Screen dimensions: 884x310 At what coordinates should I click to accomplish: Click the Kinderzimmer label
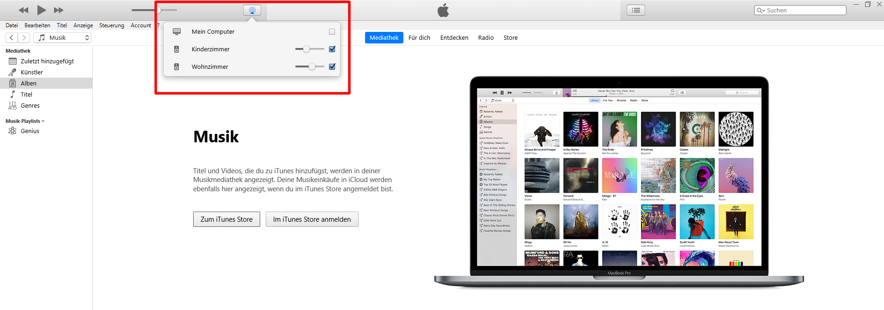click(x=211, y=49)
